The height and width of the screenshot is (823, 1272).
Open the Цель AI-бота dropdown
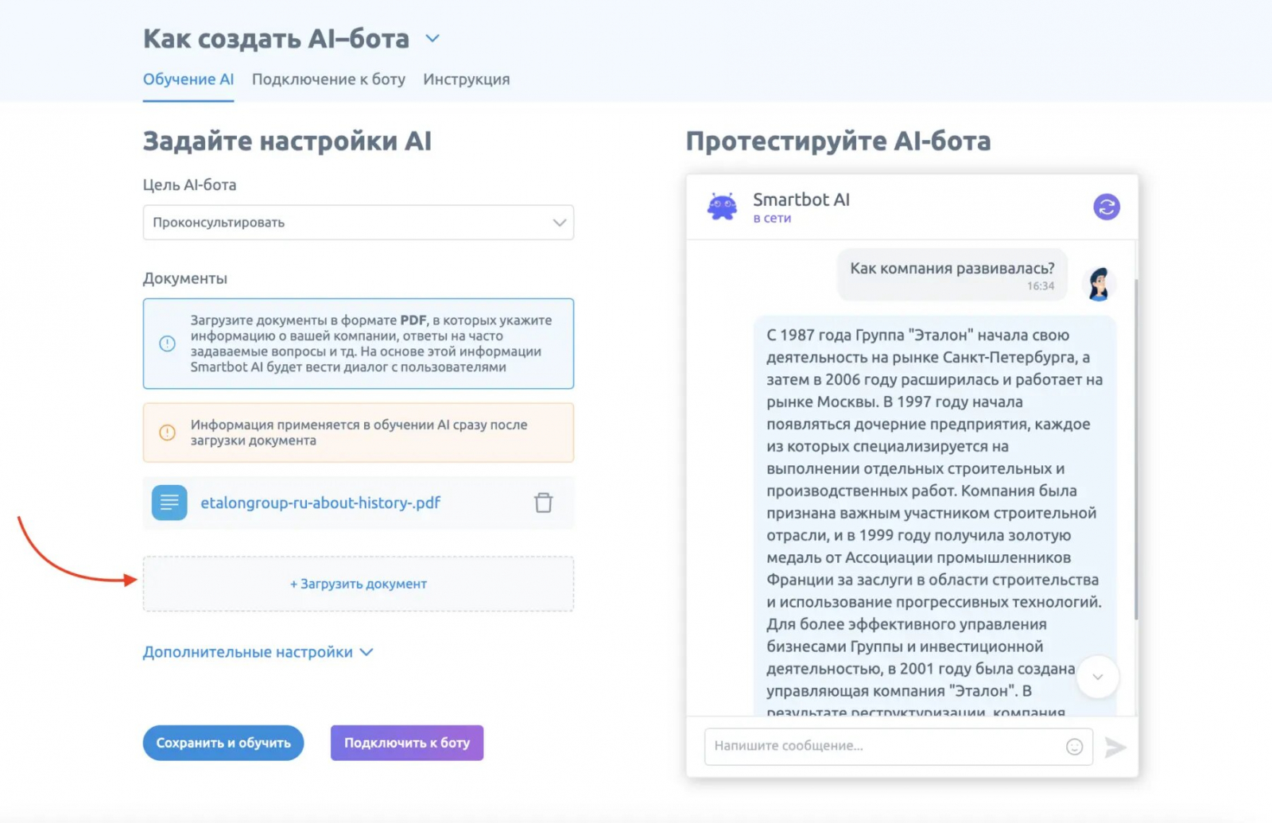(359, 223)
